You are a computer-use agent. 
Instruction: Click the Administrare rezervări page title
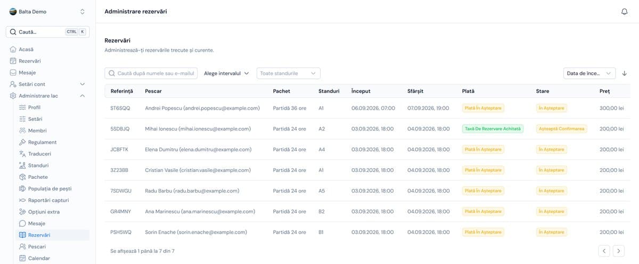[x=136, y=12]
